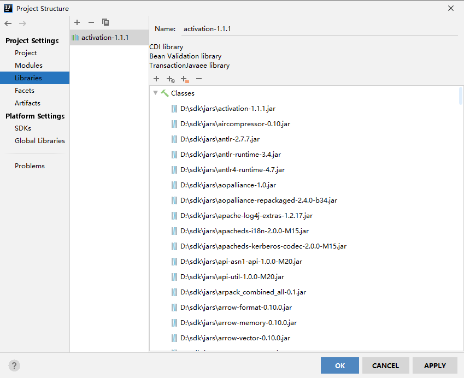Select D:\sdk\jars\arpack_combined_all-0.1.jar entry
This screenshot has width=464, height=378.
(x=243, y=292)
